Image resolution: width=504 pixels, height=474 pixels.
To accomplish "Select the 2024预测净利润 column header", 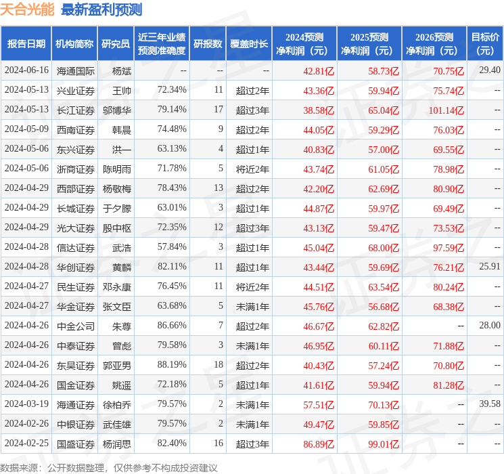I will (304, 43).
